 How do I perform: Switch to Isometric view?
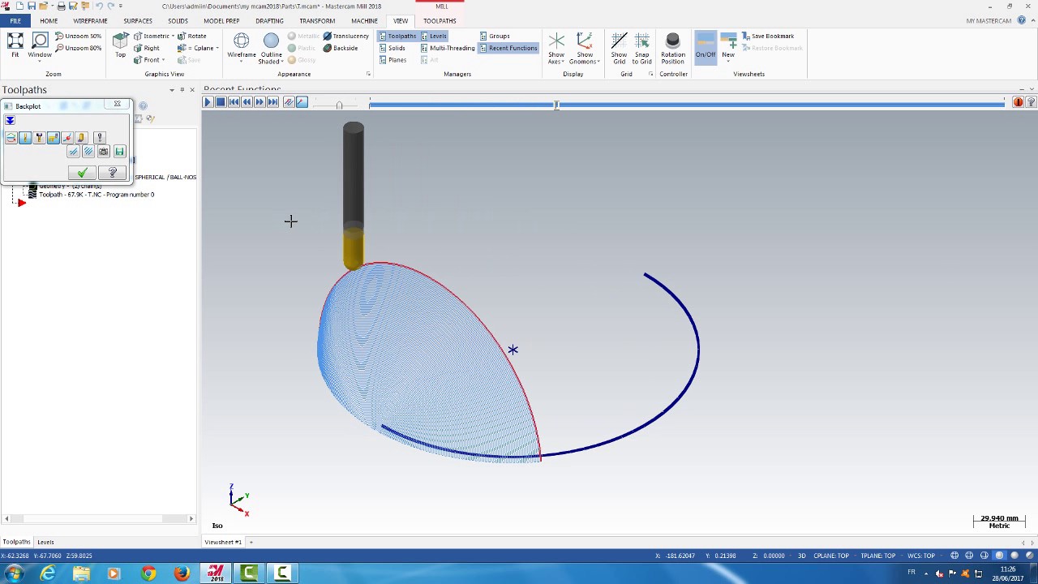pos(152,36)
